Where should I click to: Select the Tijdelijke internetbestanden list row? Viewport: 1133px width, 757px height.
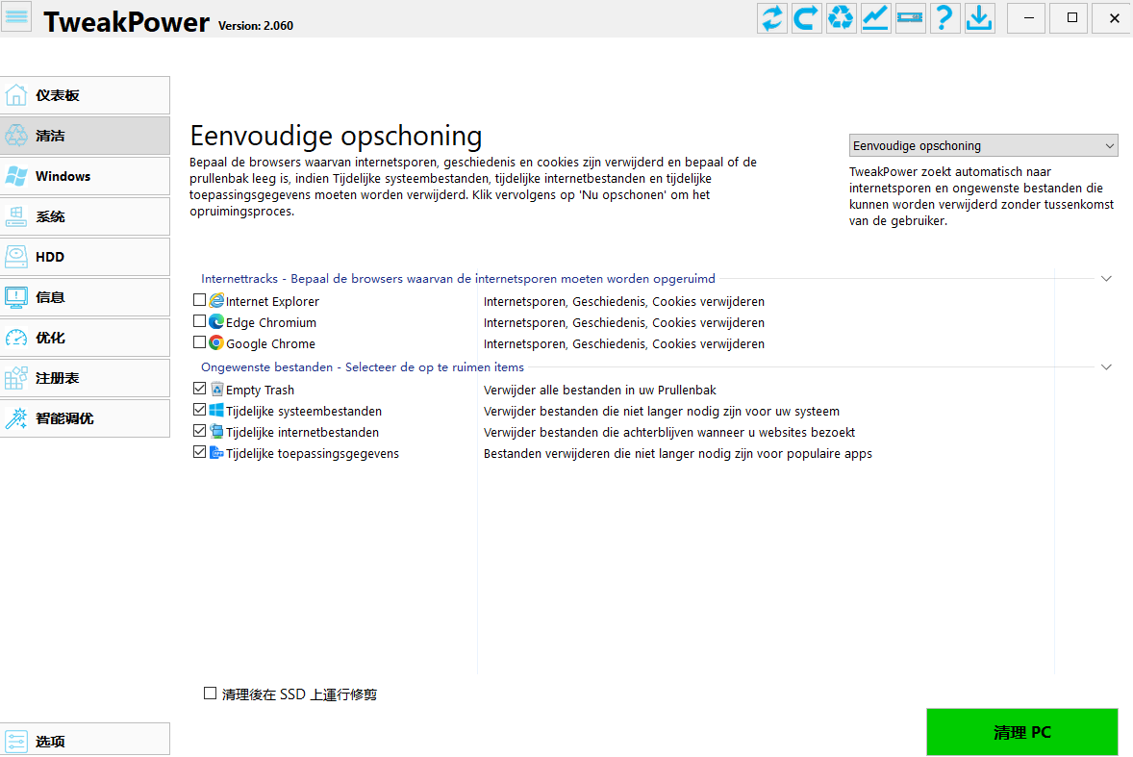point(302,433)
